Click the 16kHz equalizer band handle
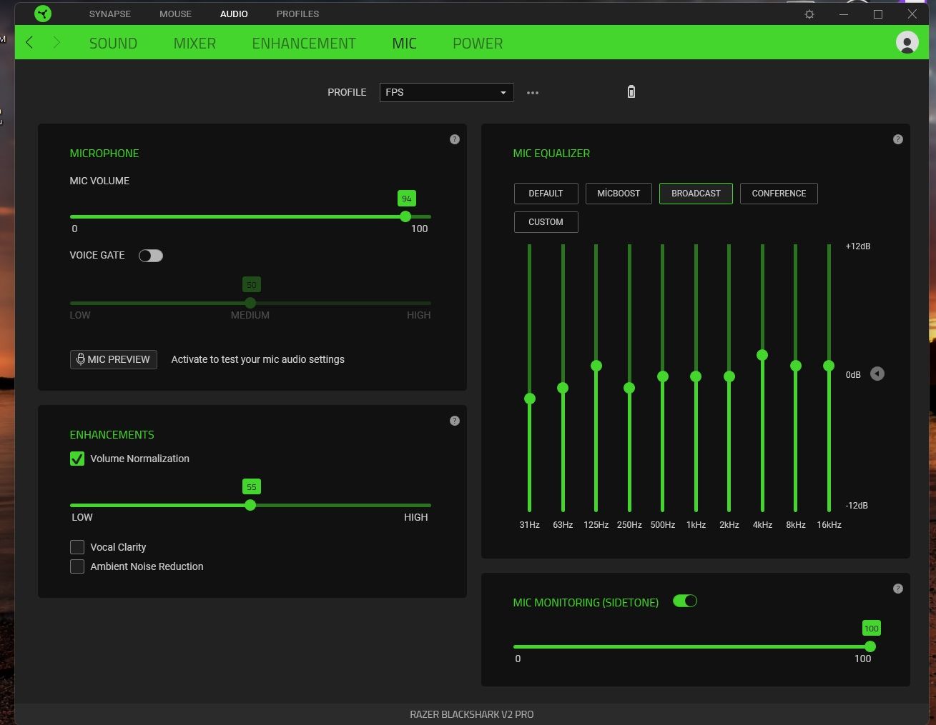Image resolution: width=936 pixels, height=725 pixels. 829,366
